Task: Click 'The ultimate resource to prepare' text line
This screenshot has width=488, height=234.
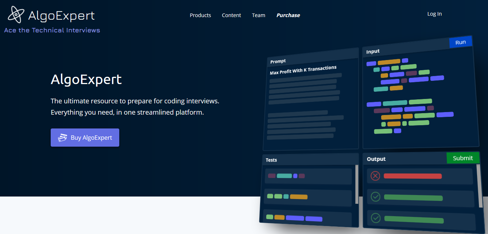Action: click(x=135, y=101)
